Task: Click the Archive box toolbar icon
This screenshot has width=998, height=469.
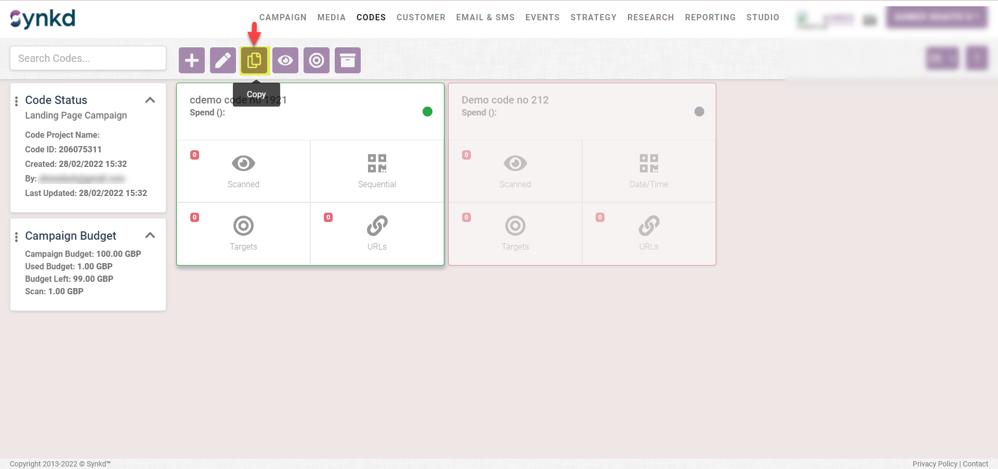Action: point(348,60)
